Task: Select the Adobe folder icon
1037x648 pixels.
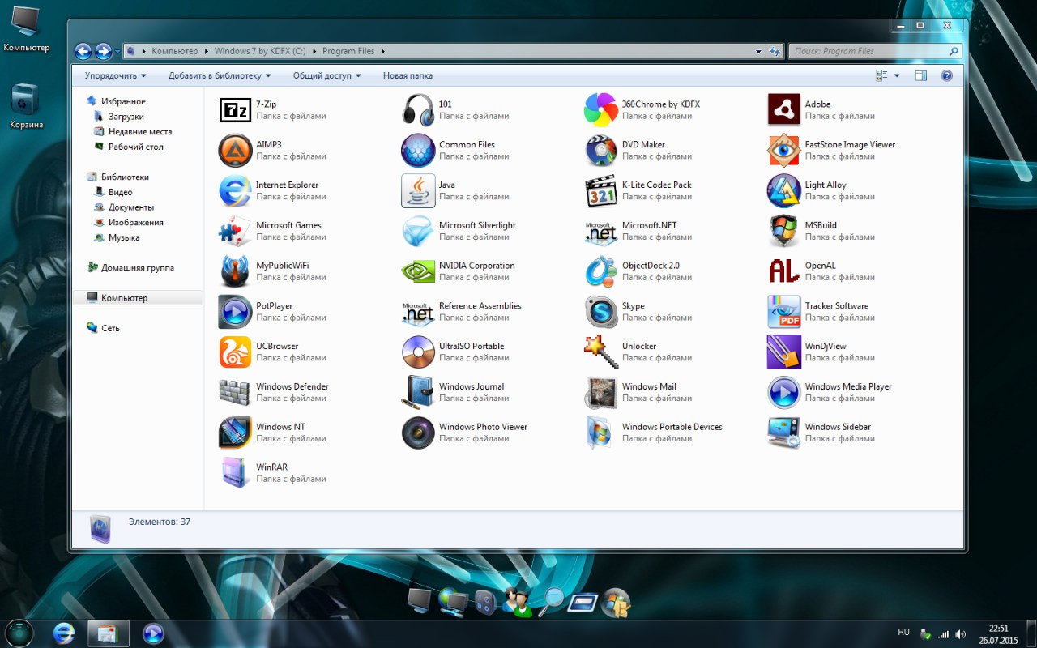Action: [784, 110]
